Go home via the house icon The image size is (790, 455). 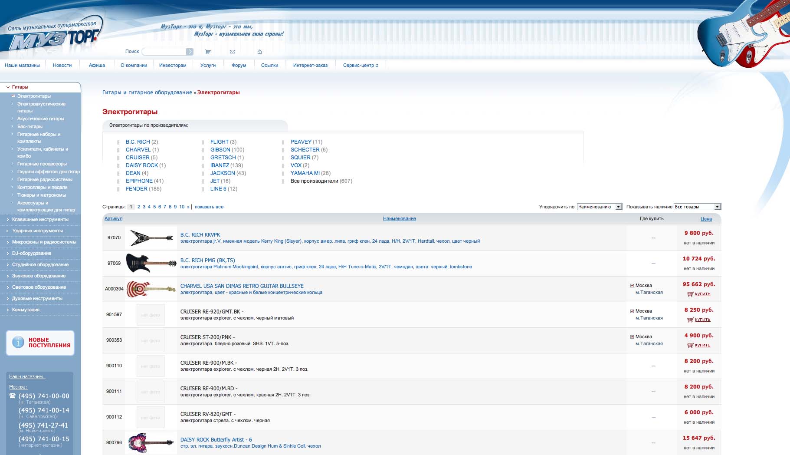click(x=259, y=52)
